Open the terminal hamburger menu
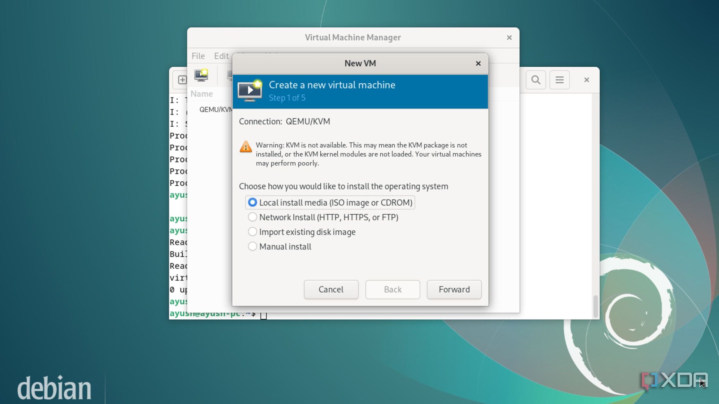The height and width of the screenshot is (404, 719). coord(559,80)
